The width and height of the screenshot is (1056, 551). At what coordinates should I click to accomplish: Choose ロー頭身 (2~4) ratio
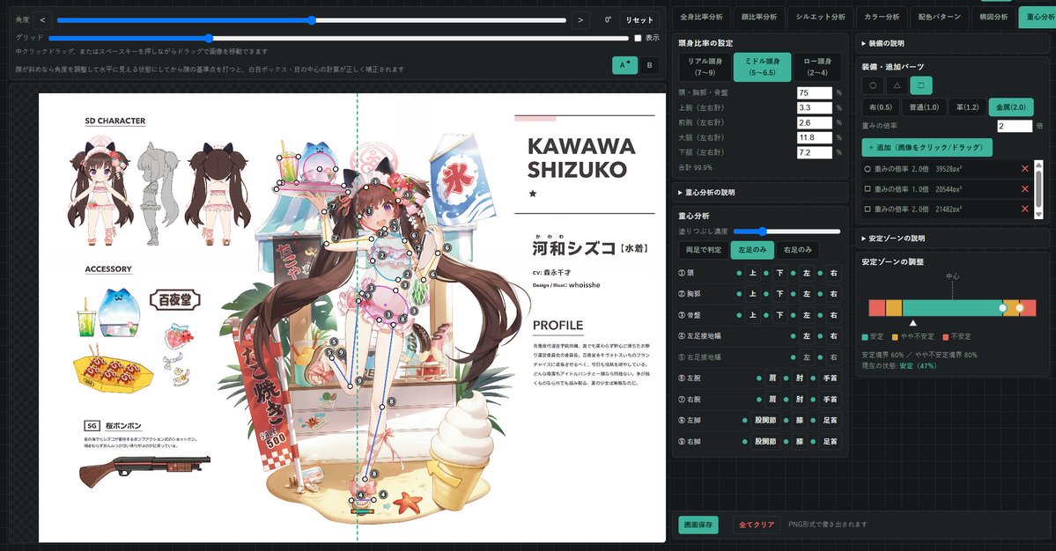(x=818, y=67)
